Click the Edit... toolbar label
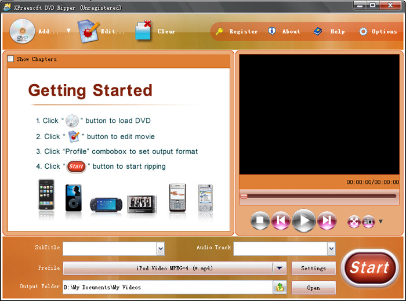Image resolution: width=406 pixels, height=301 pixels. coord(113,31)
